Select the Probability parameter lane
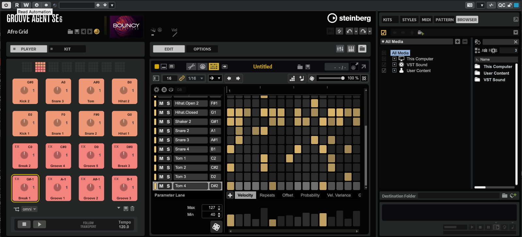This screenshot has height=237, width=522. (310, 195)
